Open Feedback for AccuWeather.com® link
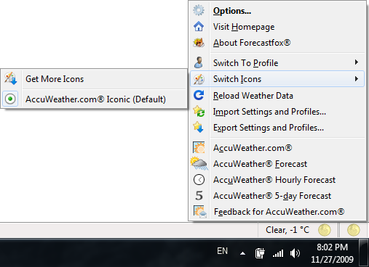 tap(277, 211)
